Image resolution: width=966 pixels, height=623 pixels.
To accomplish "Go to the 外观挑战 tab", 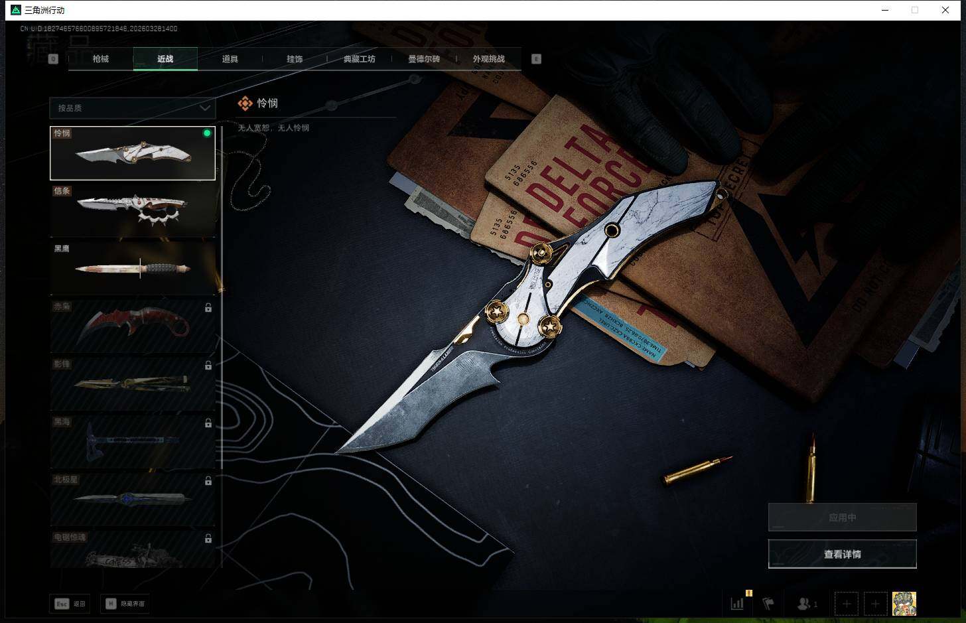I will [488, 59].
